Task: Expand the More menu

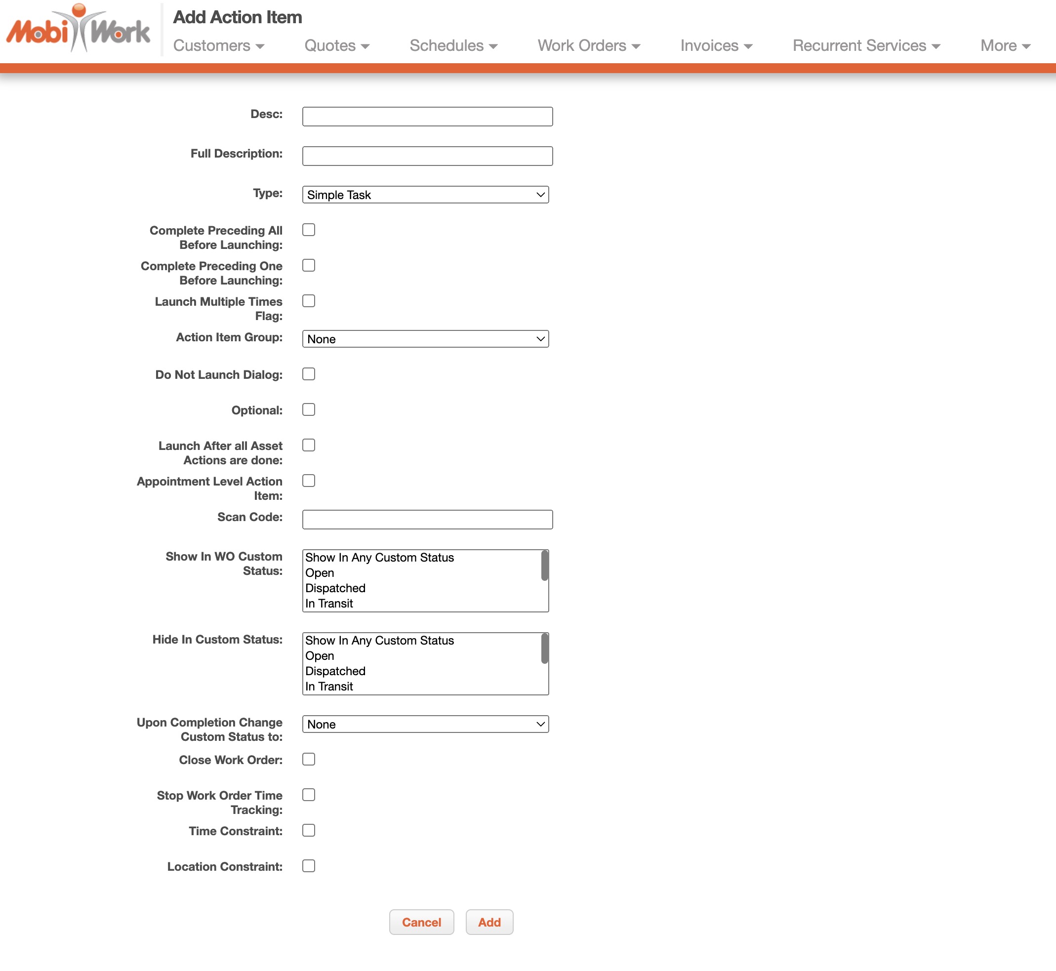Action: pyautogui.click(x=1005, y=46)
